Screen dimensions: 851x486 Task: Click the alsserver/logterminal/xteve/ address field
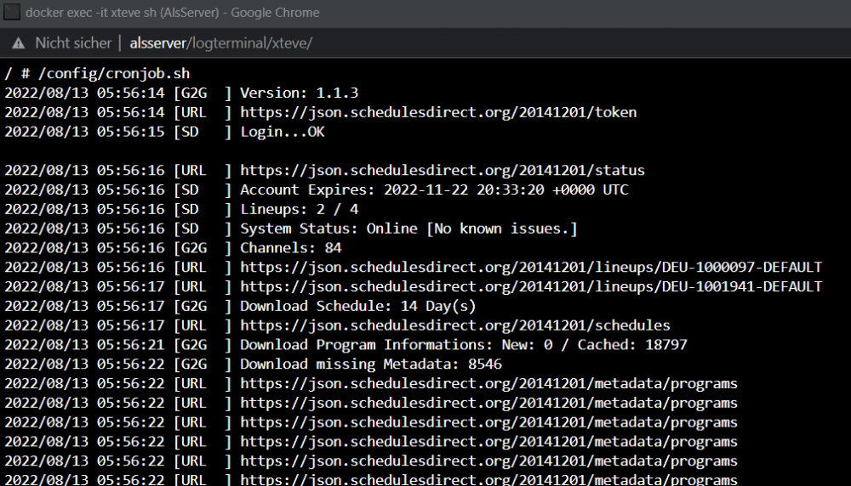pyautogui.click(x=221, y=43)
